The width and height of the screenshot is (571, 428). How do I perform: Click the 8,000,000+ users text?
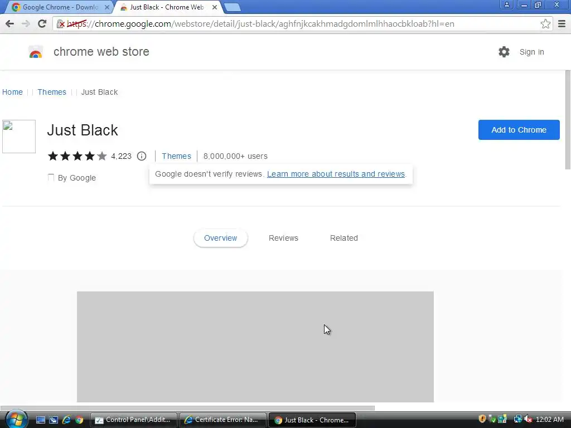click(x=235, y=156)
